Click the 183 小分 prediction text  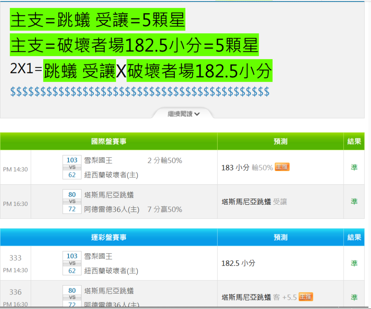[x=235, y=168]
